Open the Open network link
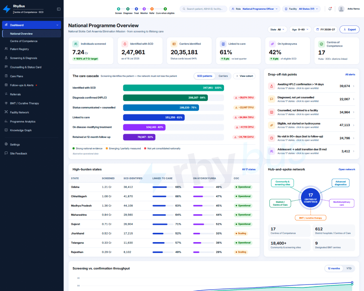364x291 pixels. [x=347, y=169]
